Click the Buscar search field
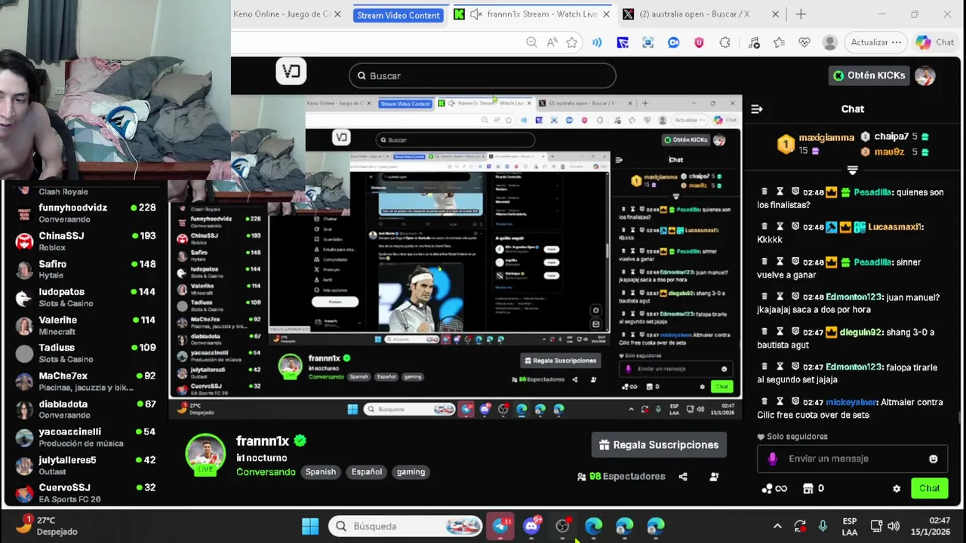 tap(483, 75)
